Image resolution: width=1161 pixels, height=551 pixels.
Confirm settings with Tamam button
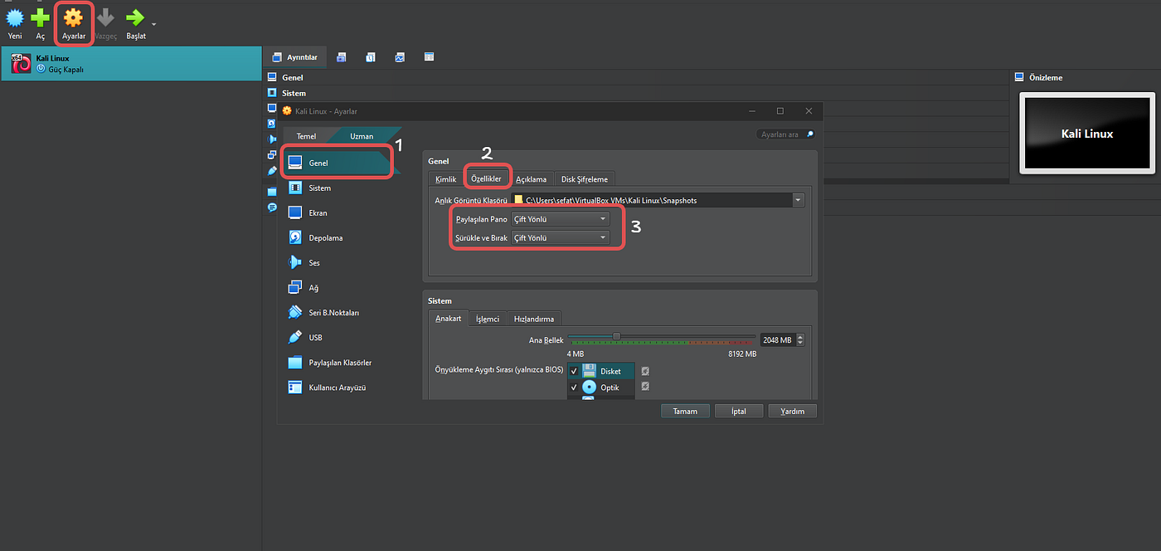685,411
